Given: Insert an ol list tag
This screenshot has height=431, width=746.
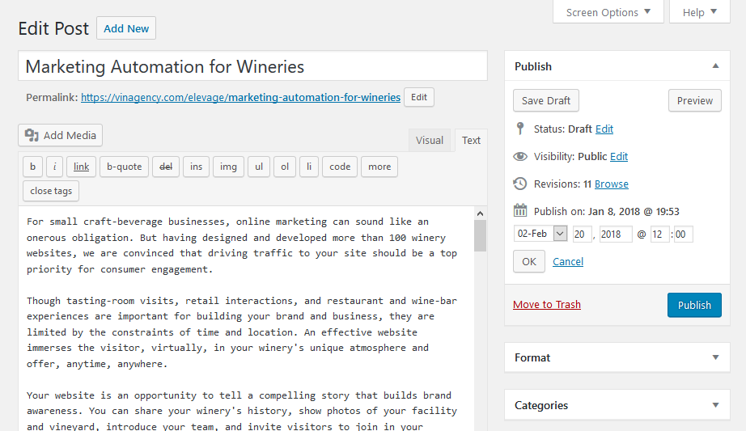Looking at the screenshot, I should click(x=285, y=167).
